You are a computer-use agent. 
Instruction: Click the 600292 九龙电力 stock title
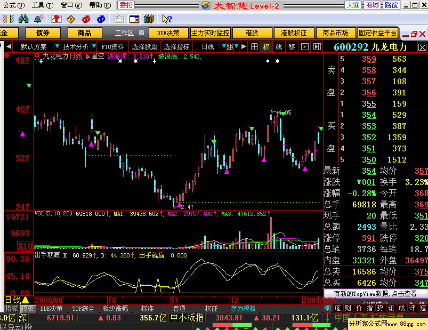370,47
